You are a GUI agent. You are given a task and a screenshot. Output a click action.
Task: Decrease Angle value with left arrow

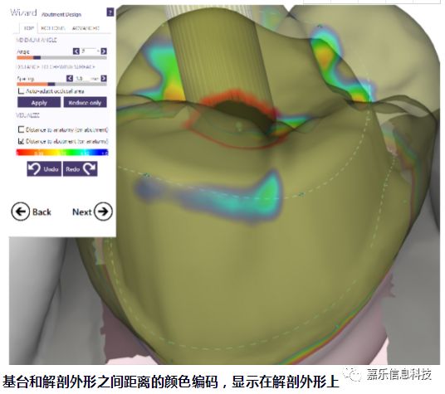pos(76,51)
